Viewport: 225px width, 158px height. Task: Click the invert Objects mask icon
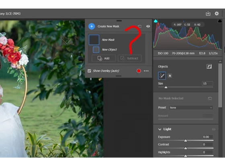(x=209, y=66)
